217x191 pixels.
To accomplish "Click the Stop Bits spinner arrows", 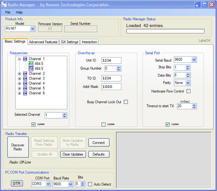I will click(x=188, y=68).
